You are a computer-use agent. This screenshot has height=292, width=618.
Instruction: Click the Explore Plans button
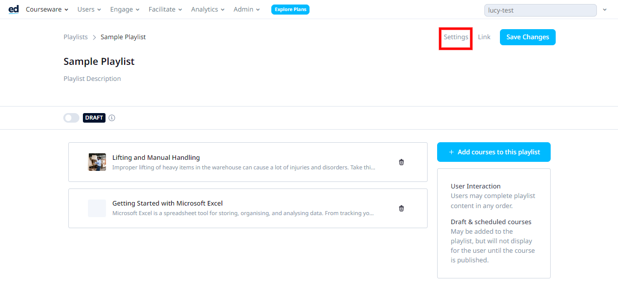[x=290, y=10]
